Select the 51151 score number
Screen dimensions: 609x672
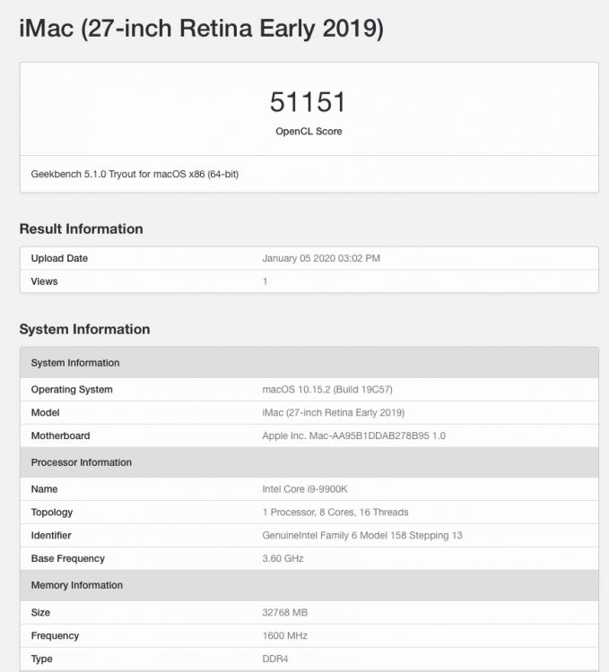308,102
